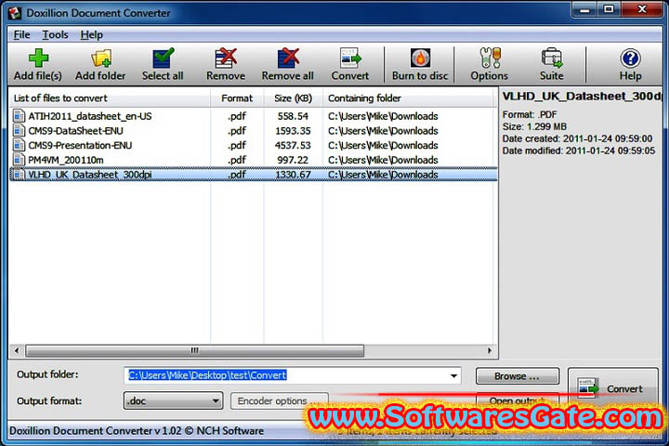Click the VLHD_UK_Datasheet details panel title
This screenshot has width=669, height=446.
[582, 96]
